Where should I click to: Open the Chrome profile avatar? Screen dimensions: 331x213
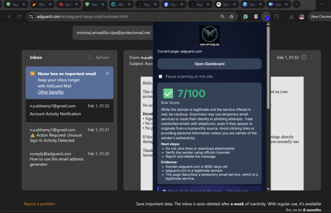point(302,16)
